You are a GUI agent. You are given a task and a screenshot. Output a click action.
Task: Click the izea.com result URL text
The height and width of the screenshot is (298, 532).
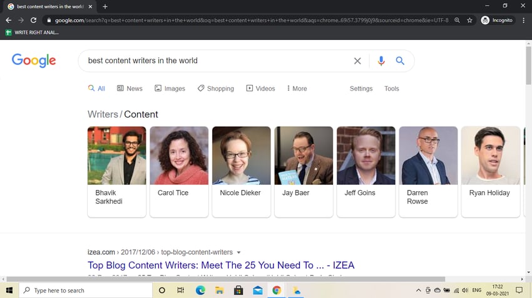click(x=160, y=252)
